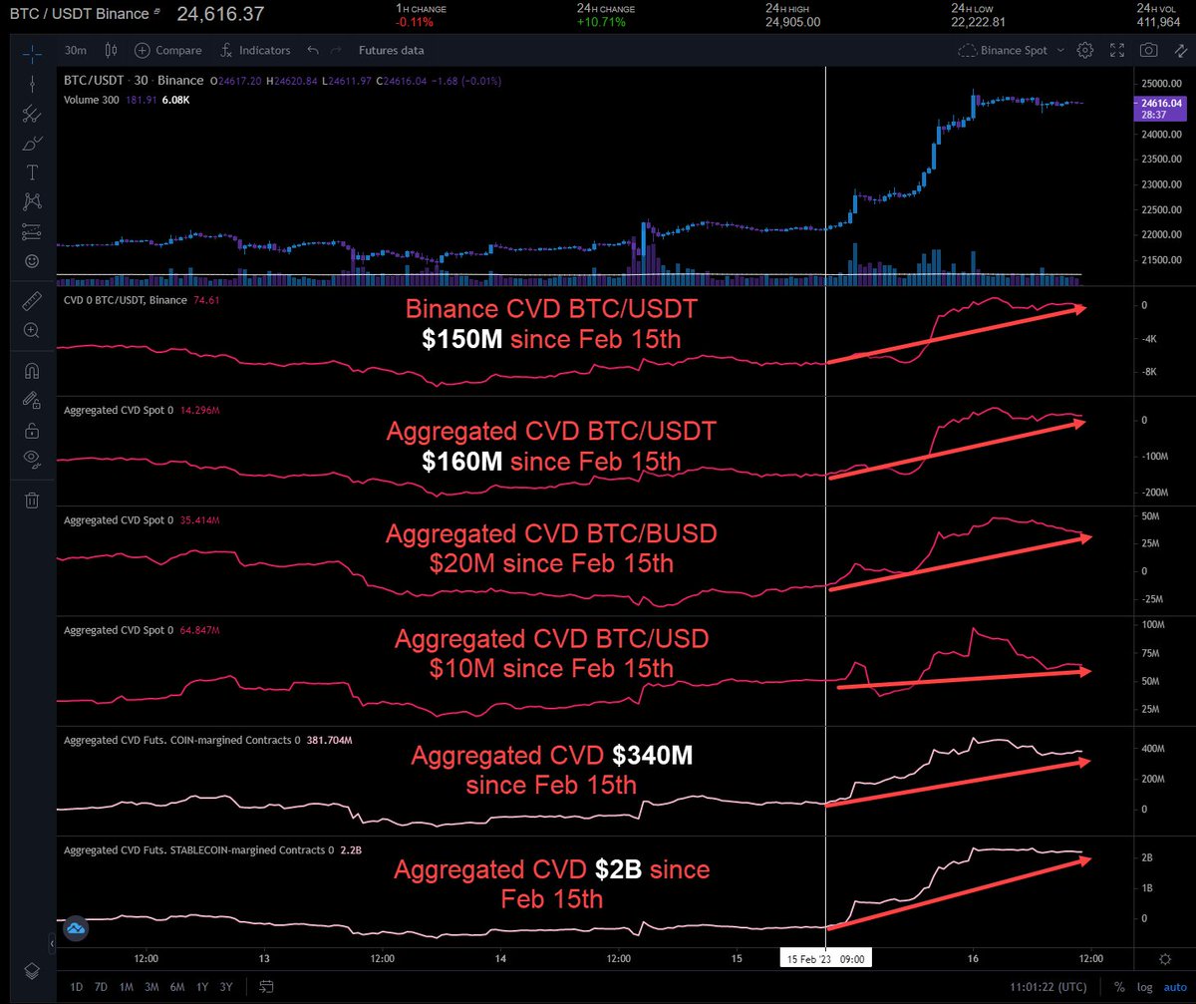Click the Compare button
Viewport: 1196px width, 1004px height.
167,50
